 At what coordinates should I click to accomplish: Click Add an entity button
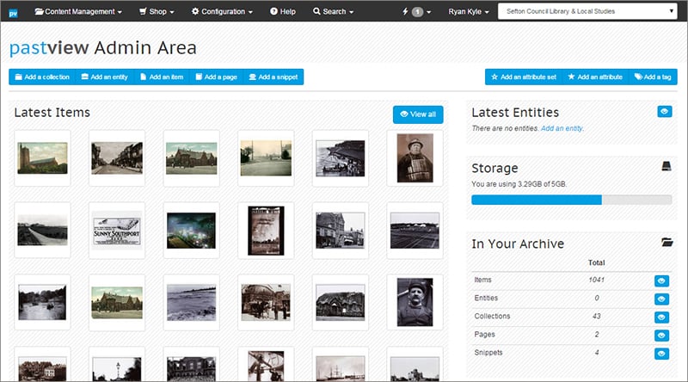[104, 77]
